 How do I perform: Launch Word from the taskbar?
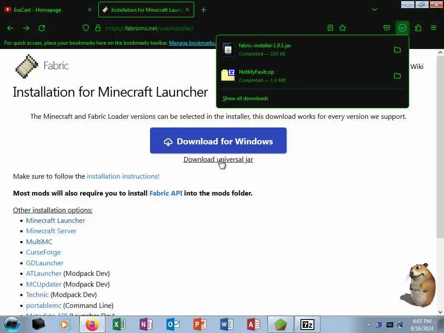pyautogui.click(x=226, y=324)
